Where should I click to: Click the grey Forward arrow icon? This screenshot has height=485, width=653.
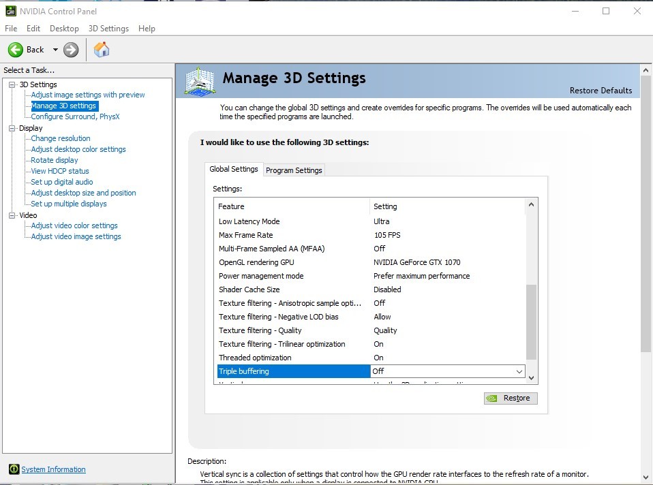[x=71, y=50]
